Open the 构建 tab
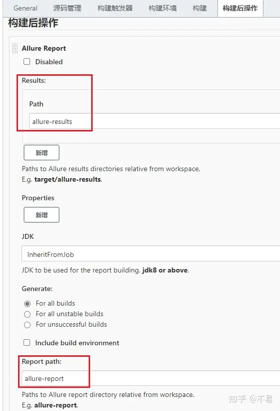The image size is (280, 411). [x=200, y=8]
